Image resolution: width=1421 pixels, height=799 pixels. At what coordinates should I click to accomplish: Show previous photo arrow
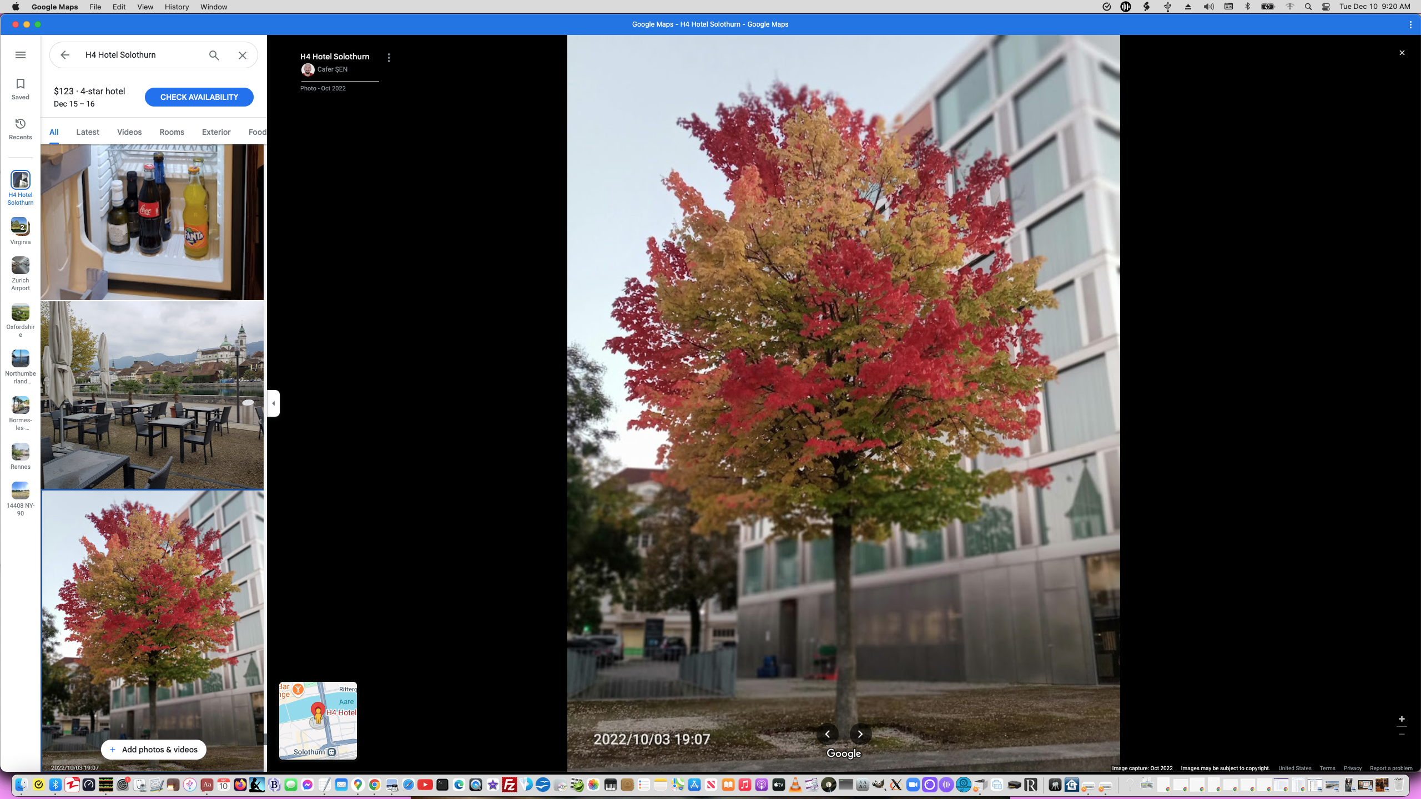(827, 734)
